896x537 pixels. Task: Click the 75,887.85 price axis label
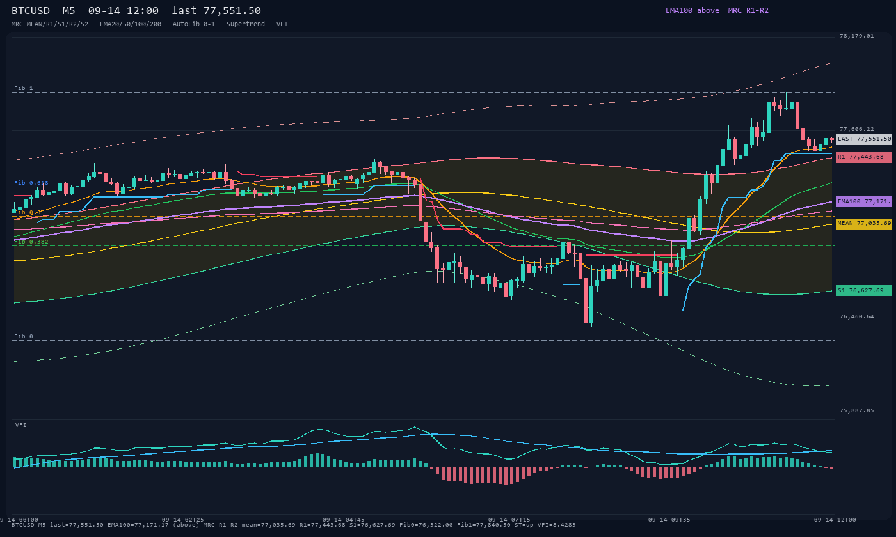[x=857, y=410]
